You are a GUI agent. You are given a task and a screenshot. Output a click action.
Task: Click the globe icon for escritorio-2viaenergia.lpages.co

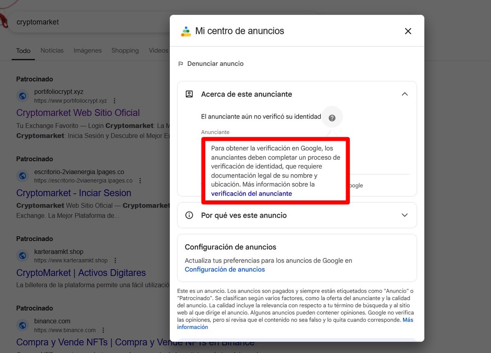click(23, 176)
